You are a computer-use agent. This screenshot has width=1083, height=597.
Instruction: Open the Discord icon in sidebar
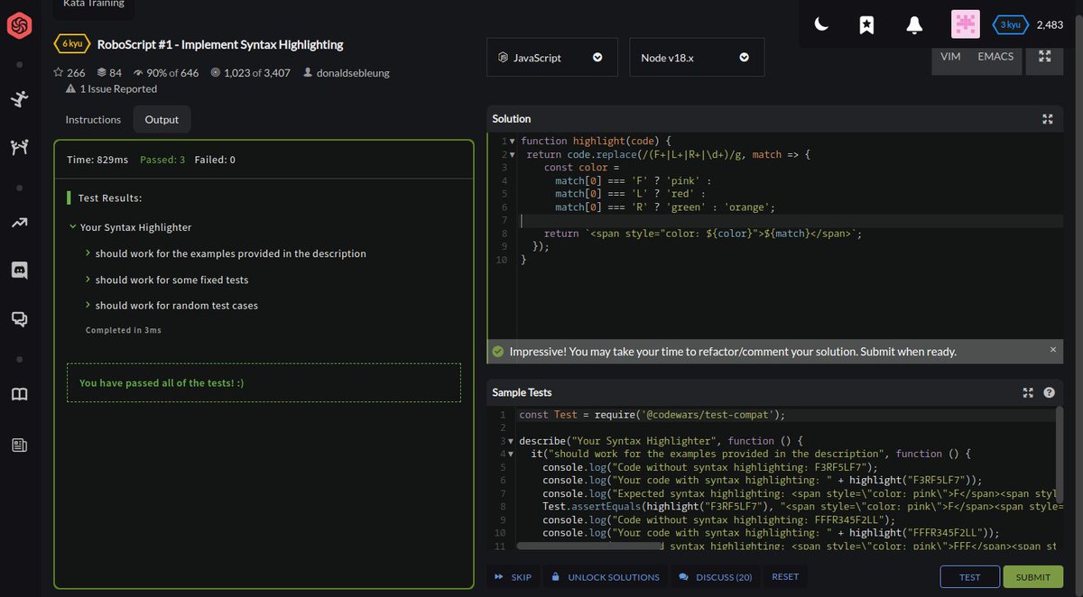pyautogui.click(x=19, y=270)
